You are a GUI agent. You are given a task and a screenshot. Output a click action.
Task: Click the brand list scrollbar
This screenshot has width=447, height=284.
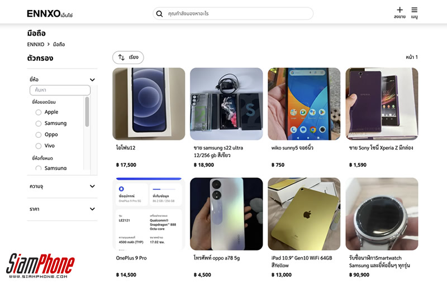coord(87,112)
